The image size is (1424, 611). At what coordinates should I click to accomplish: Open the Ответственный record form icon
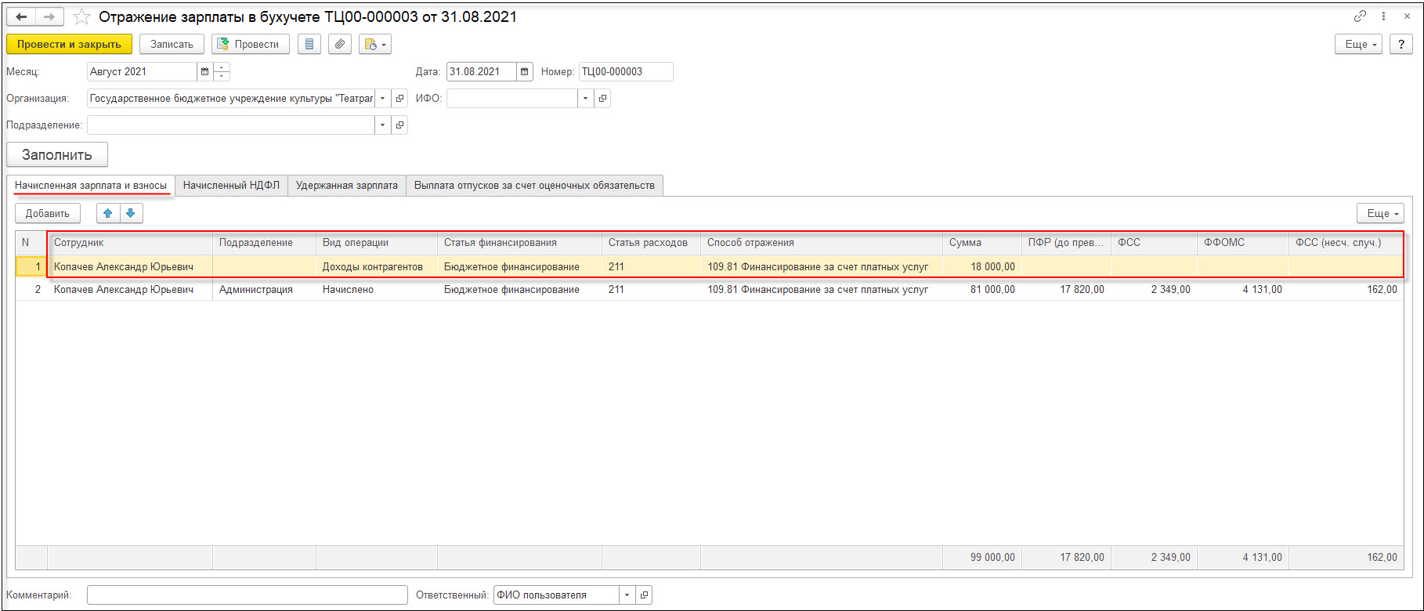[x=644, y=595]
